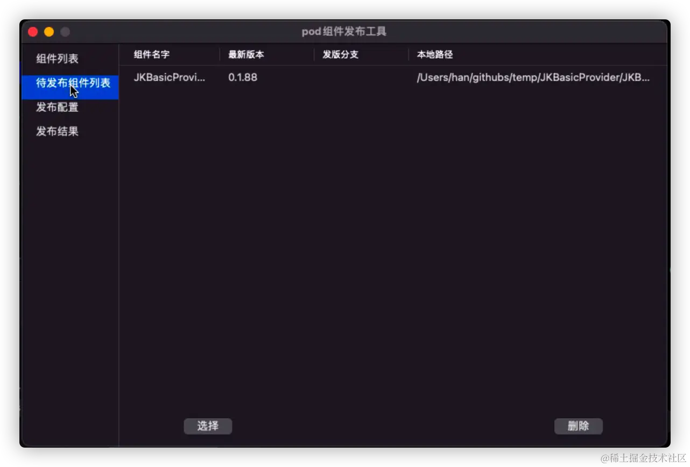Click the 选择 button
This screenshot has width=690, height=467.
tap(208, 426)
